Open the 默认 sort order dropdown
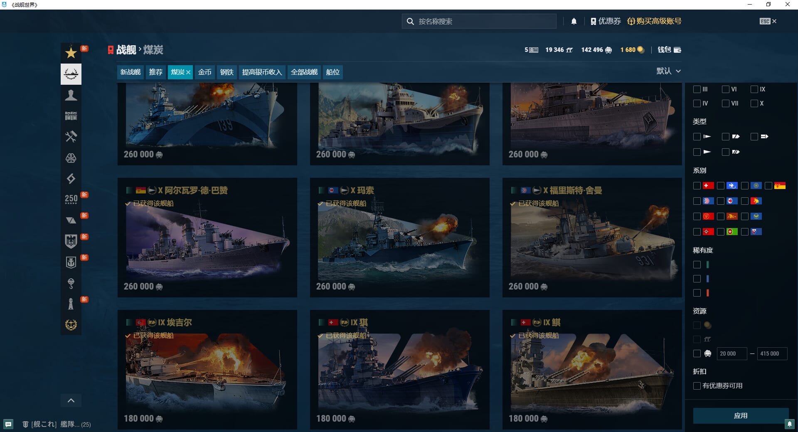This screenshot has width=798, height=432. (x=668, y=71)
